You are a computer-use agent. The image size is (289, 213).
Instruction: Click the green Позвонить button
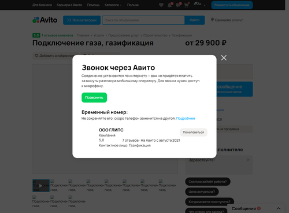[94, 98]
